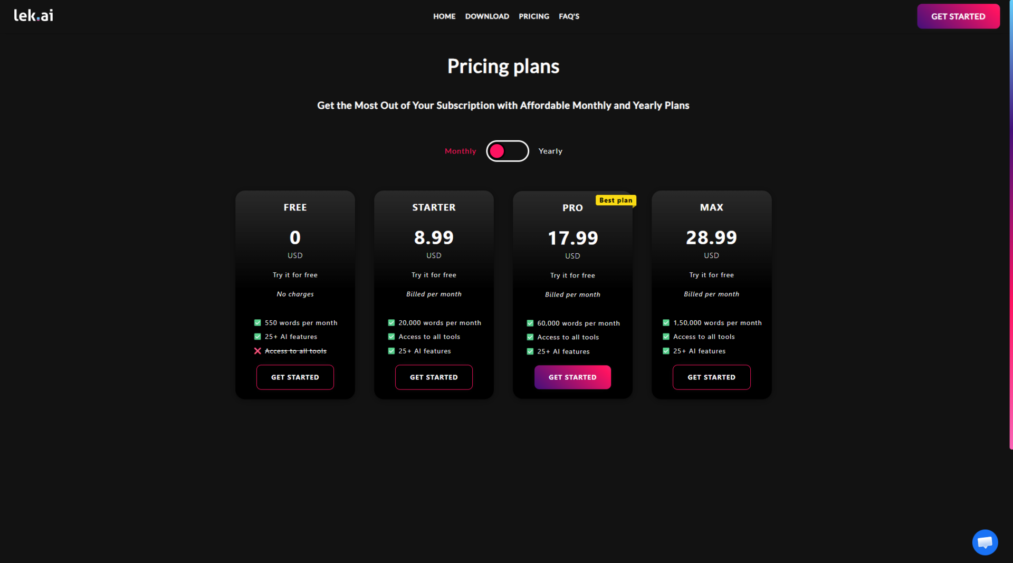Click Get Started in the top header
Screen dimensions: 1013x563
point(958,16)
